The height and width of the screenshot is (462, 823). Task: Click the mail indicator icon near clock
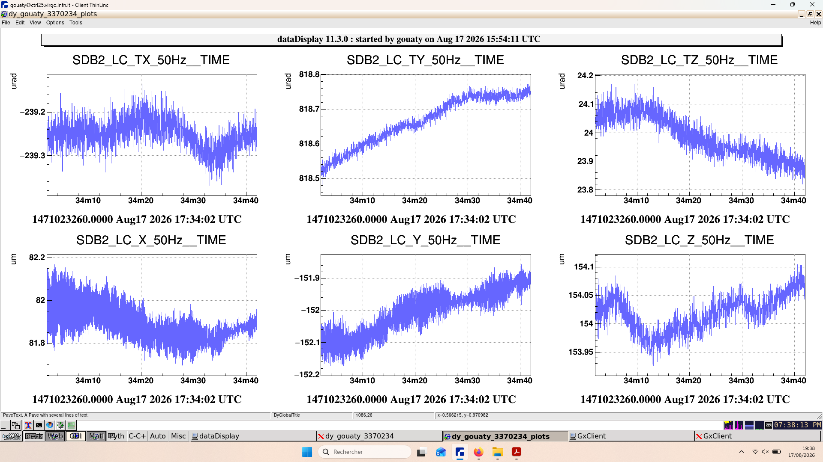pos(769,425)
